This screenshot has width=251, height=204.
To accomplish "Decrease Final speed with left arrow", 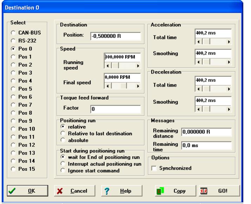I will (x=107, y=86).
